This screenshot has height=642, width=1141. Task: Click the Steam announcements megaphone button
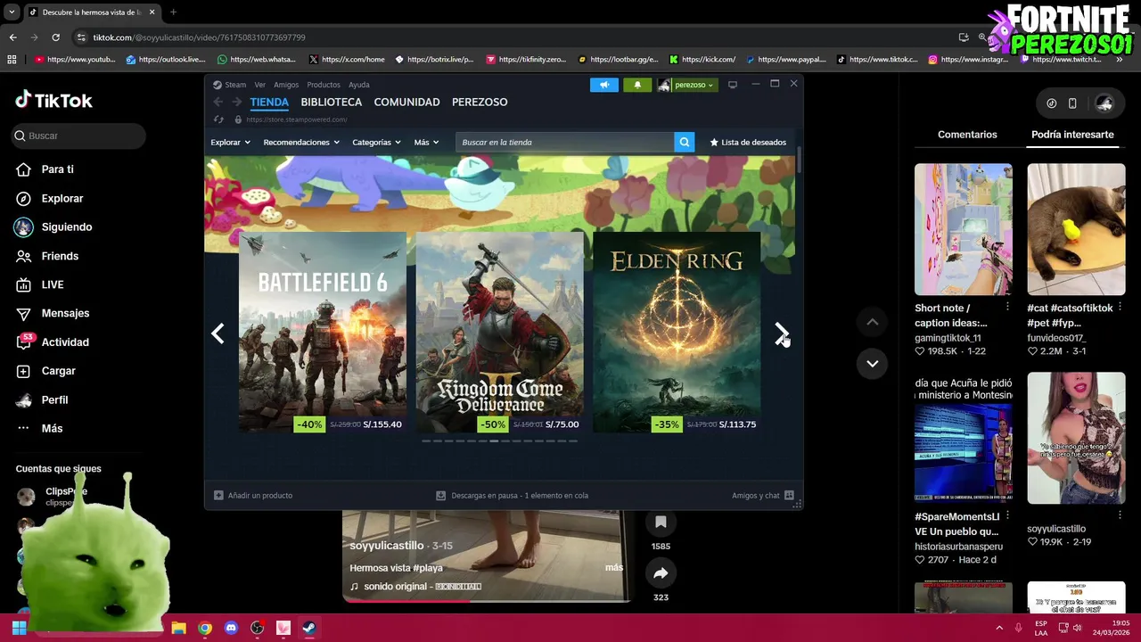603,85
